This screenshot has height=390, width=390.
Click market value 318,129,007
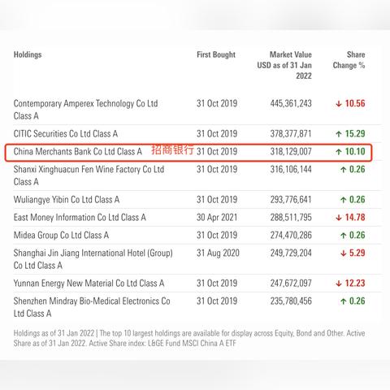point(291,152)
